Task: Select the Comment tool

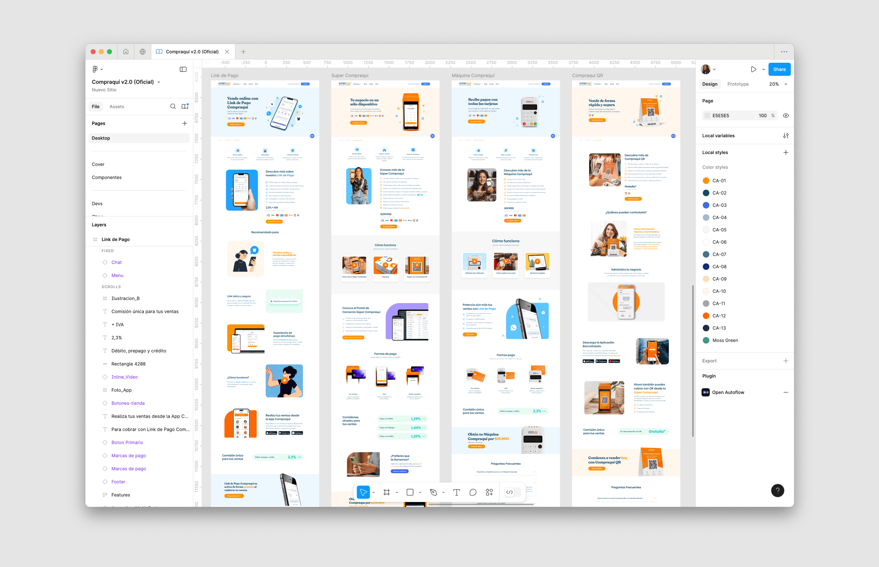Action: pos(473,492)
